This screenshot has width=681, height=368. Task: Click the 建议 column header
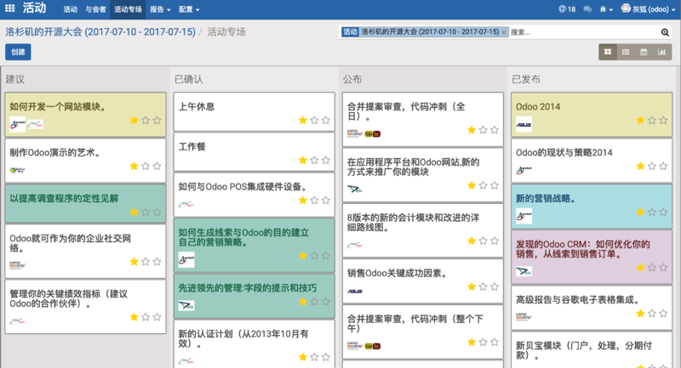[x=15, y=79]
